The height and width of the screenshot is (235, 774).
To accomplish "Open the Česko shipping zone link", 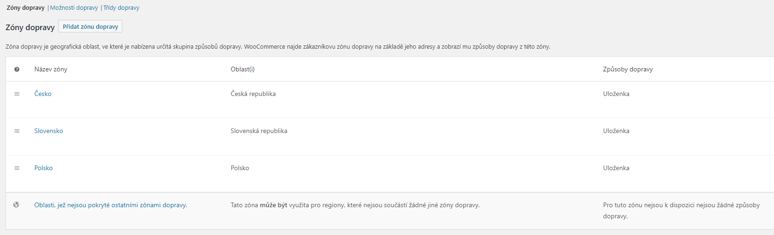I will tap(43, 94).
